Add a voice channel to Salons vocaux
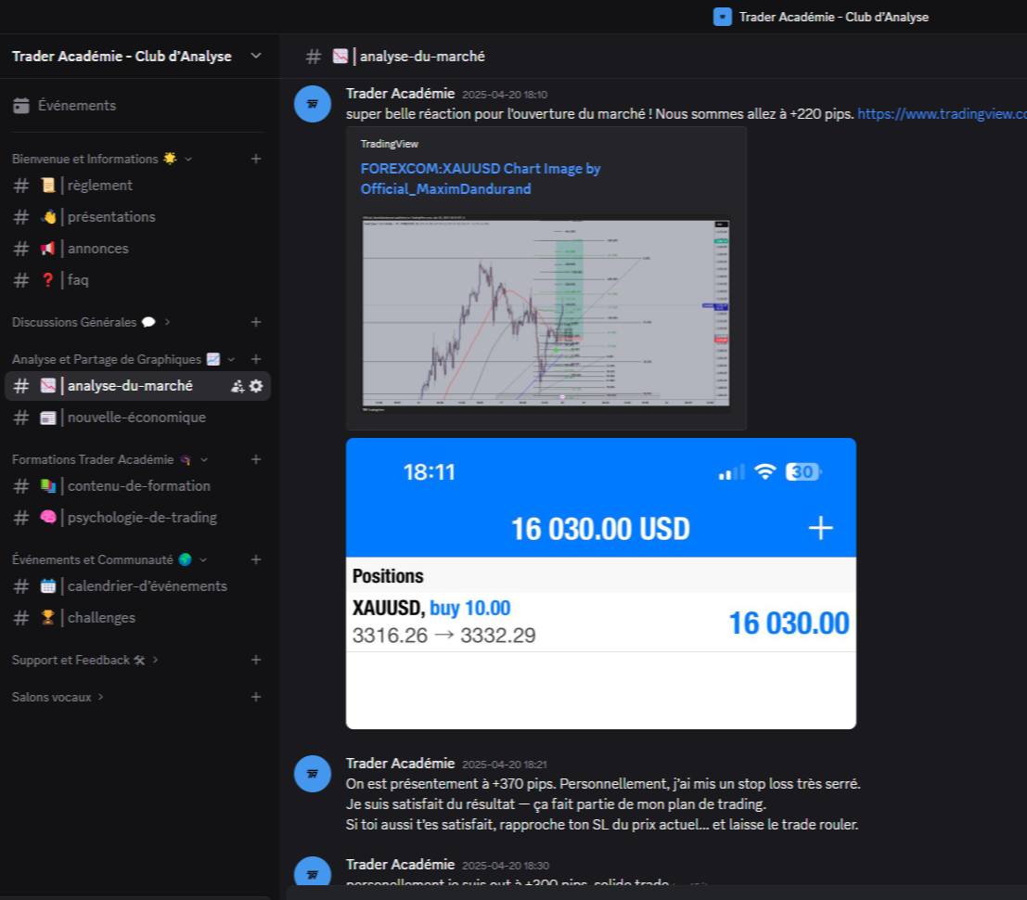 (256, 697)
